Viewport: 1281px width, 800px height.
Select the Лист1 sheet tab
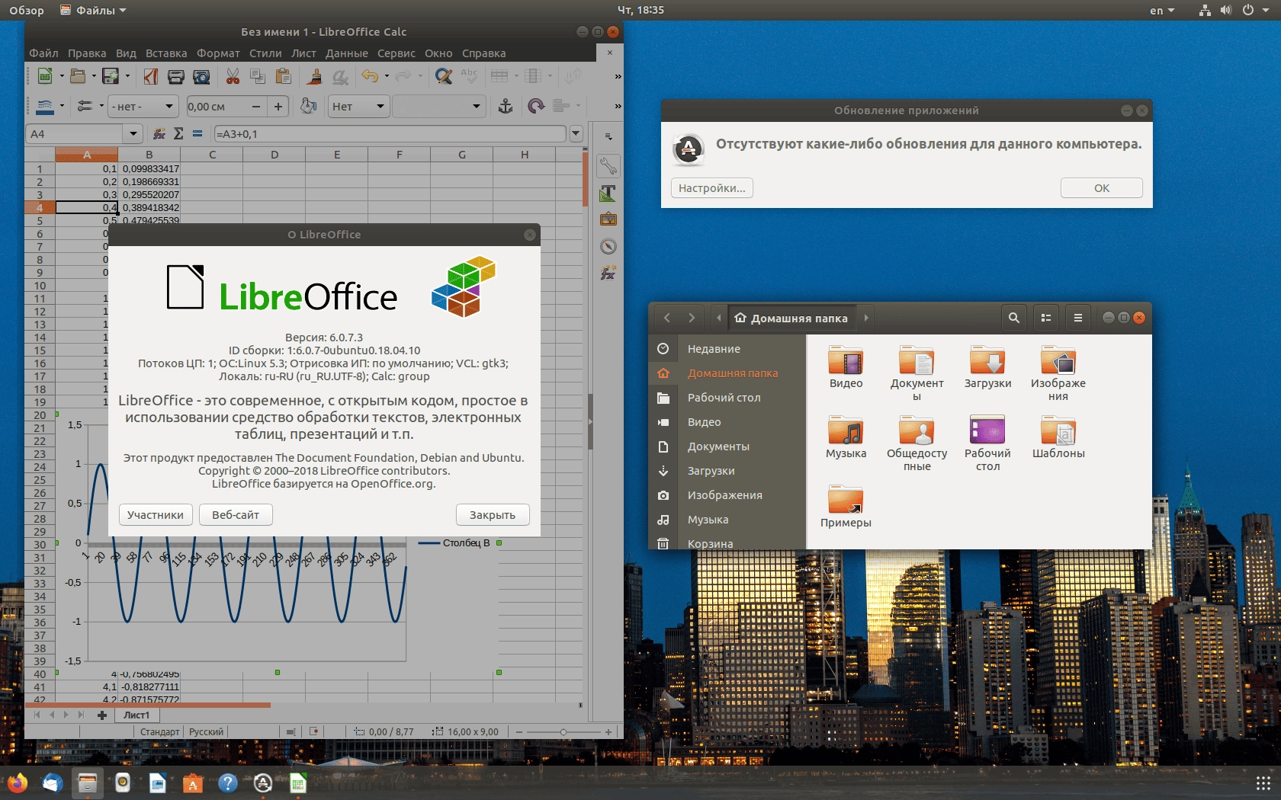click(136, 715)
